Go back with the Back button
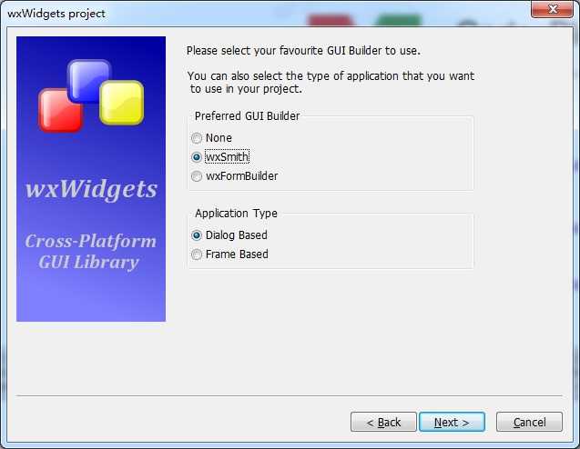The width and height of the screenshot is (580, 449). [x=383, y=422]
